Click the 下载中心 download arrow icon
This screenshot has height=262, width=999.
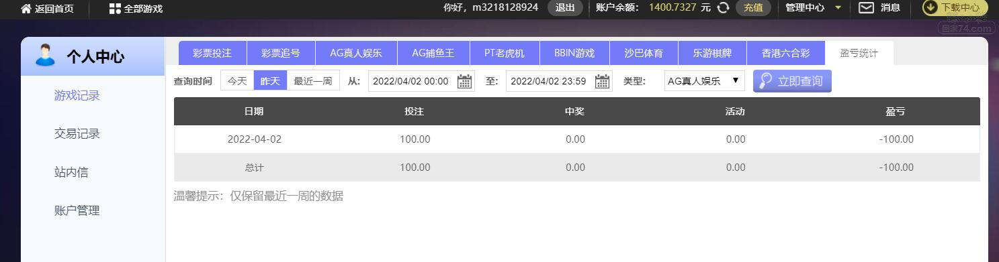click(x=930, y=7)
